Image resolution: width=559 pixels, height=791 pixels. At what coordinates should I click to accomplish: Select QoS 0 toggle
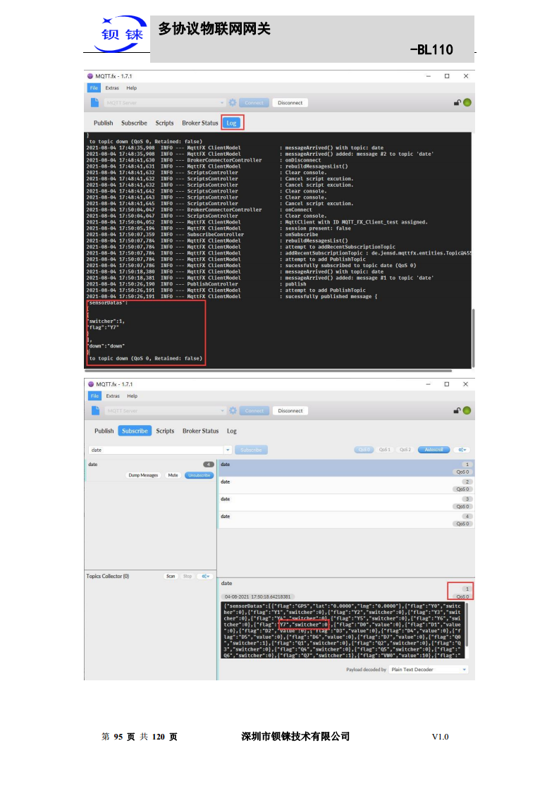point(364,450)
